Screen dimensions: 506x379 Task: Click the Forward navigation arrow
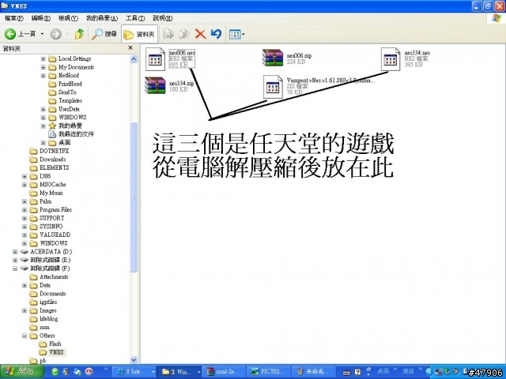click(x=56, y=34)
